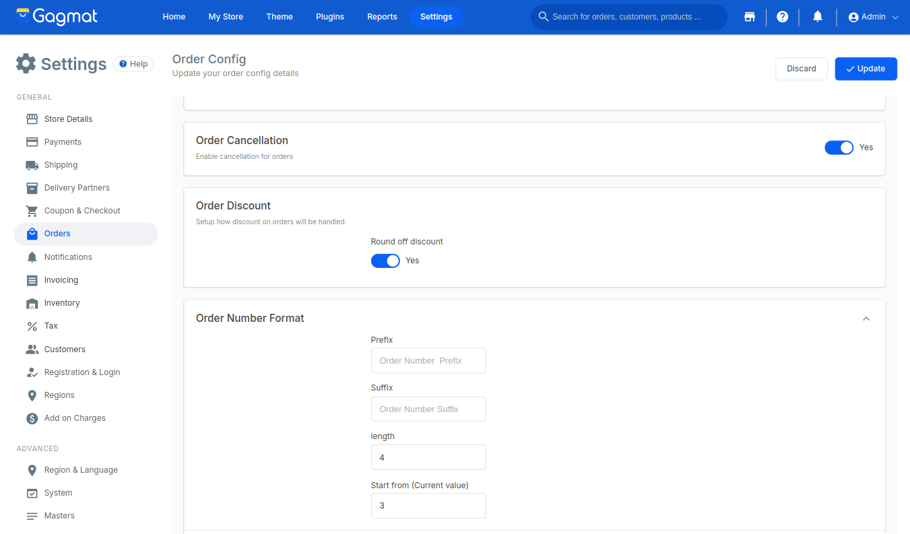Click the Notifications bell sidebar icon

pos(32,257)
